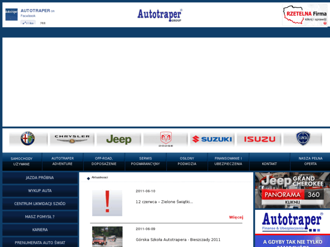Click the Jeep Grand Cherokee Panorama 360 banner
This screenshot has width=330, height=247.
pos(292,190)
